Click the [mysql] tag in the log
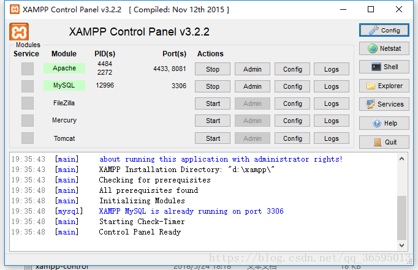418x270 pixels. (69, 211)
